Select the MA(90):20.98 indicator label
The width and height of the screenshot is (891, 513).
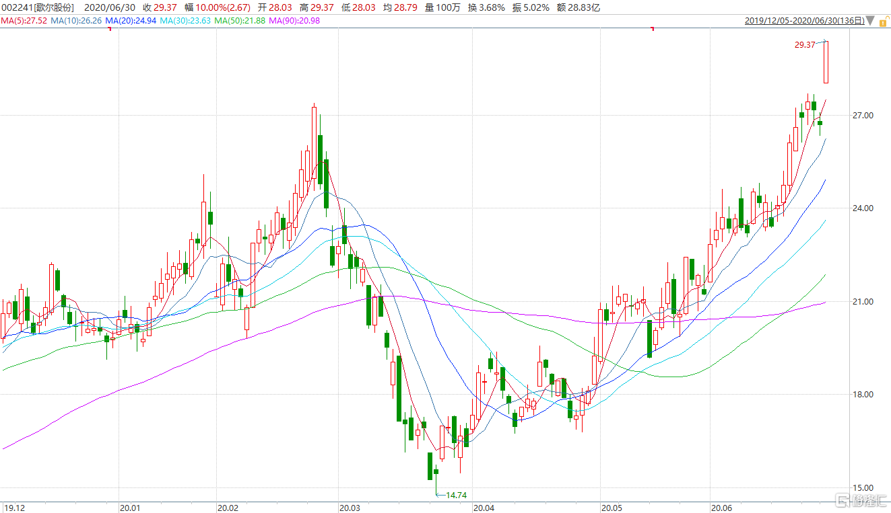pyautogui.click(x=294, y=21)
